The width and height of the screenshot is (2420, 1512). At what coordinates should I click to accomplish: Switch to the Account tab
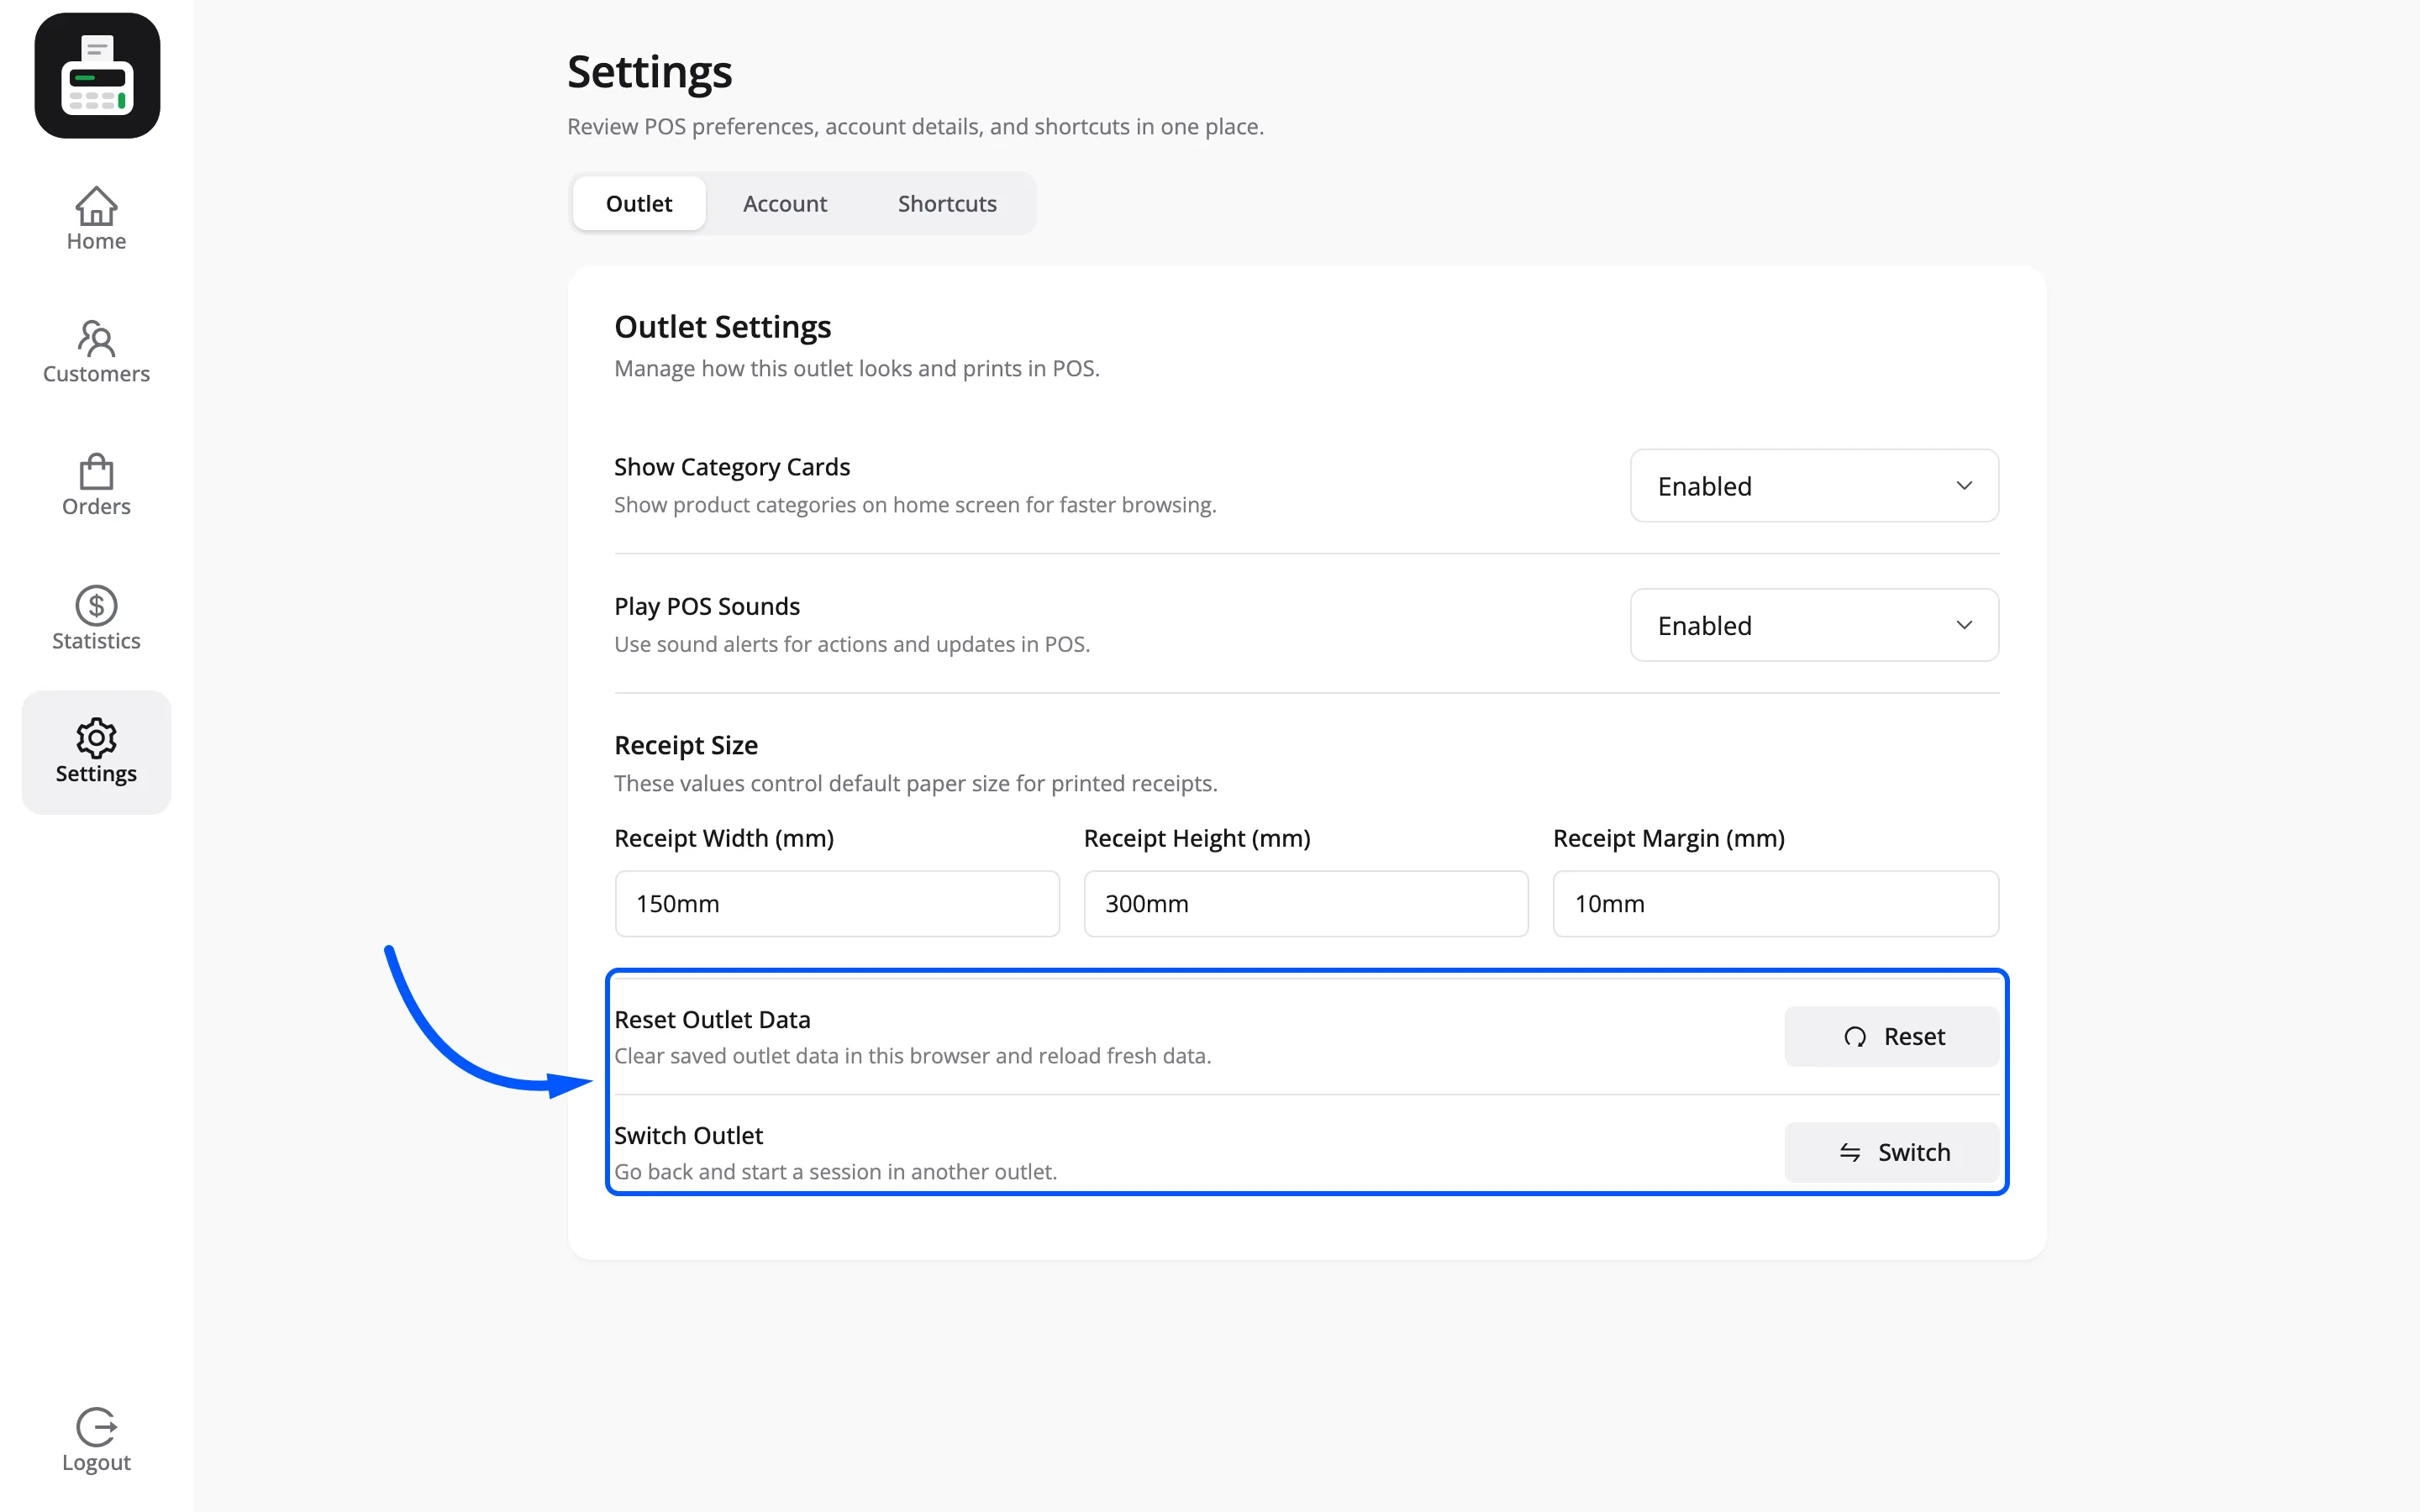(785, 203)
